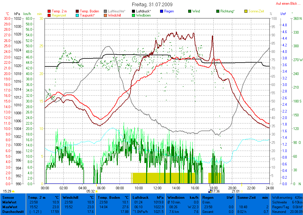The width and height of the screenshot is (303, 215).
Task: Click the Richtung legend label
Action: coord(228,11)
